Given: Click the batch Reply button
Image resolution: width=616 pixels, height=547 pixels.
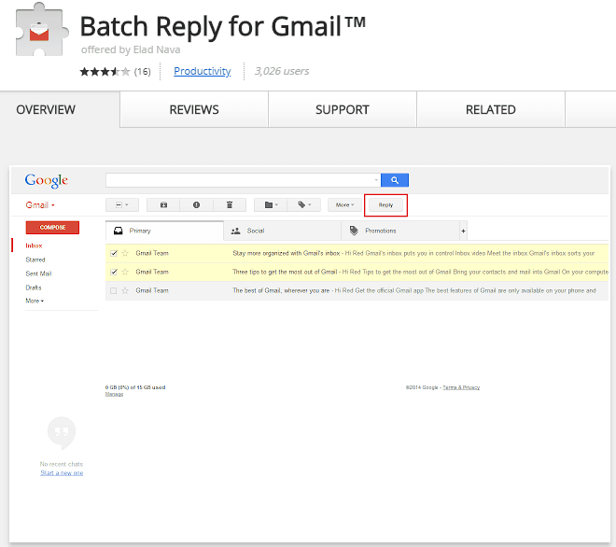Looking at the screenshot, I should pyautogui.click(x=385, y=205).
